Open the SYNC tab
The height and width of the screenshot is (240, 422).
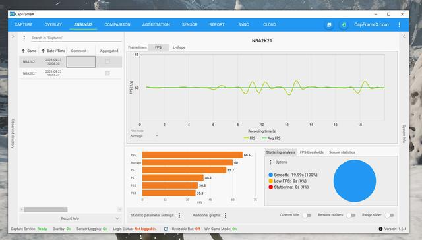[243, 25]
